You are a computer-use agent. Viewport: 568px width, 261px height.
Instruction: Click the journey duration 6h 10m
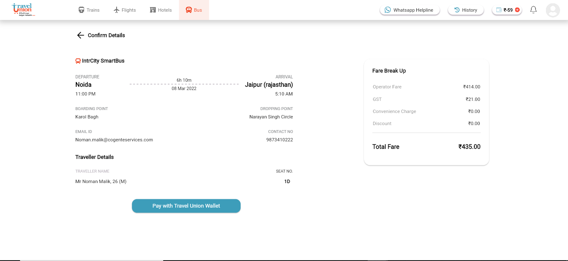pos(184,80)
